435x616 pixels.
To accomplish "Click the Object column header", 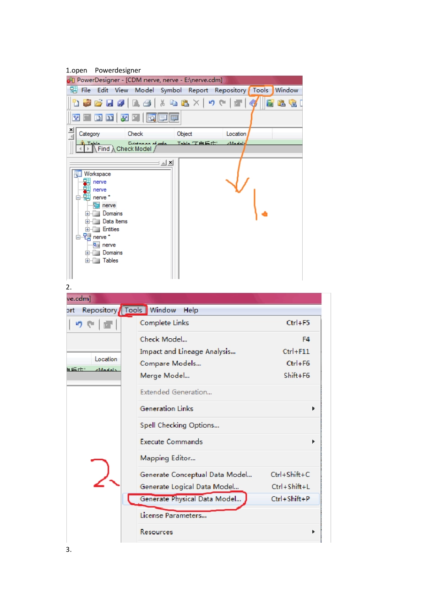I will click(199, 134).
